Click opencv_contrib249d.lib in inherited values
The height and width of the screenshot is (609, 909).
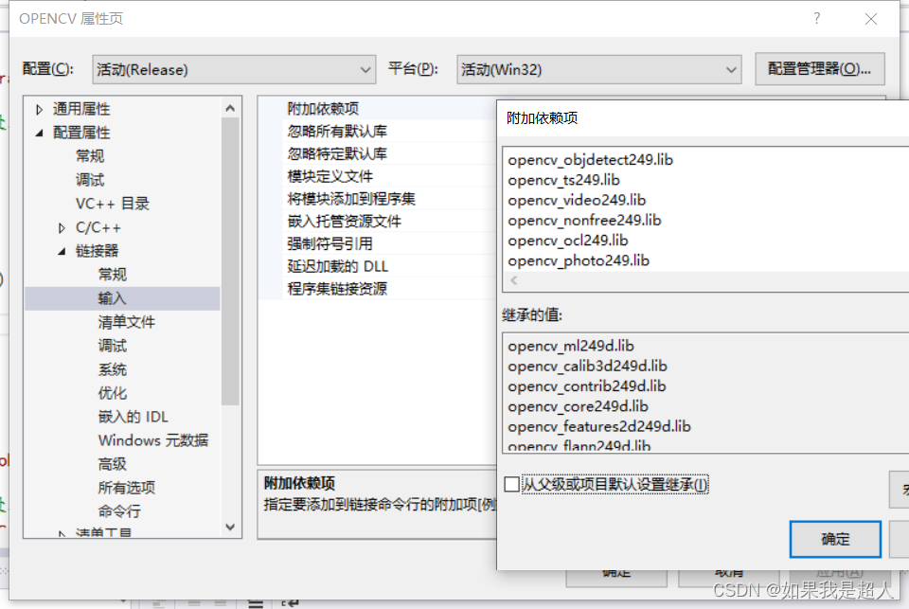(x=587, y=386)
